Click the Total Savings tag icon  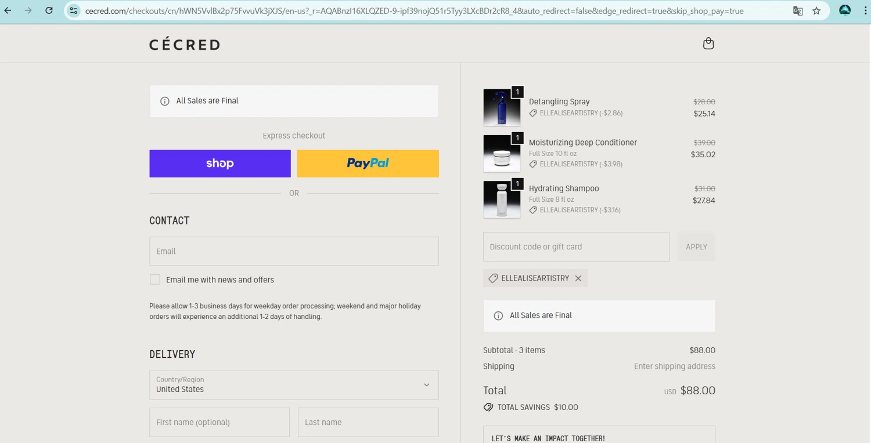point(488,407)
